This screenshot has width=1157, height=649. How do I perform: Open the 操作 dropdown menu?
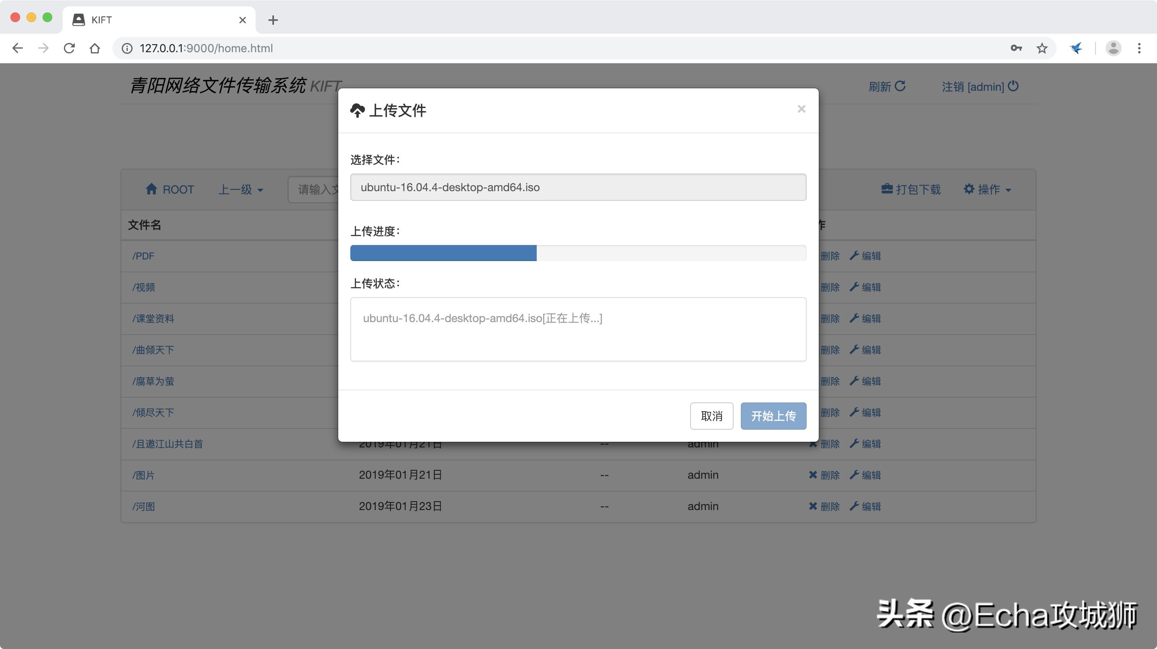[x=988, y=189]
